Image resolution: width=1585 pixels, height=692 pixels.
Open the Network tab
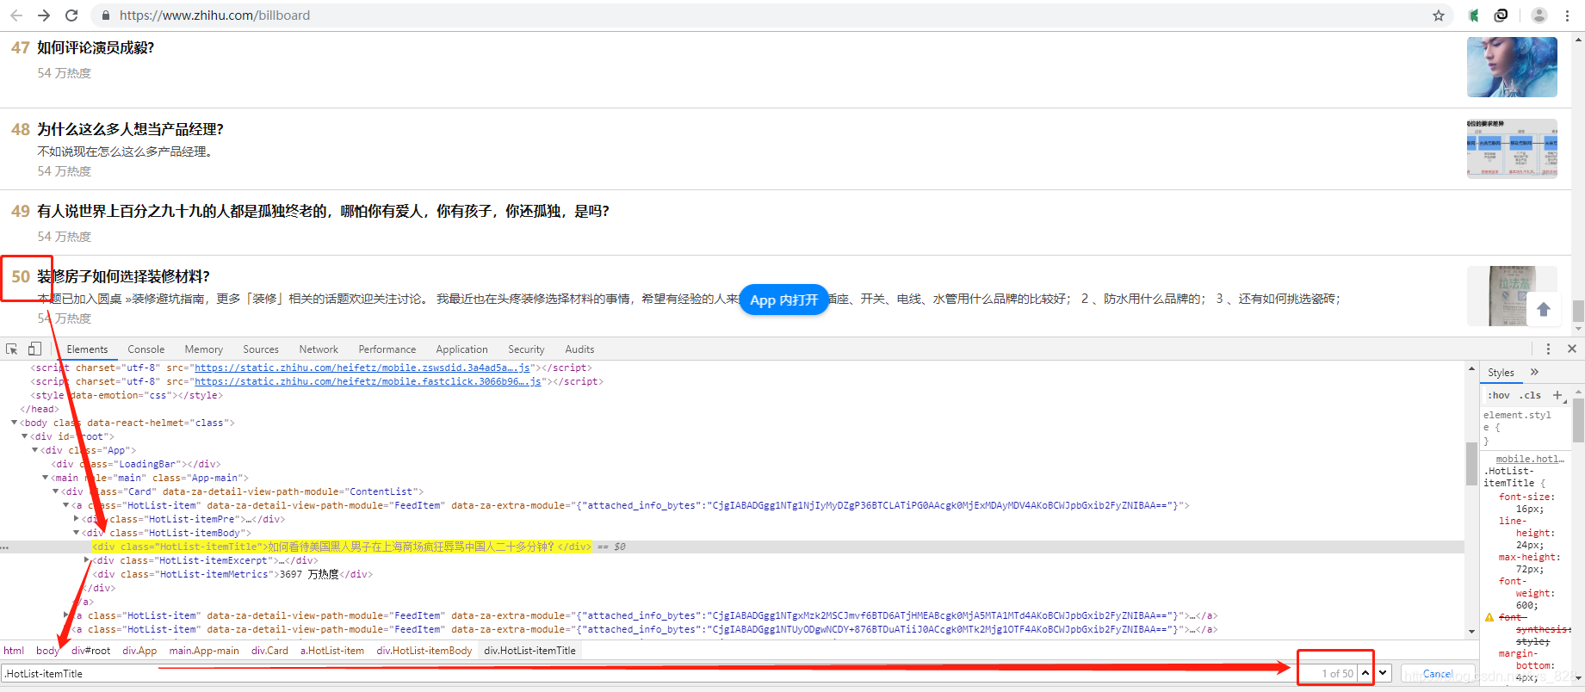319,349
